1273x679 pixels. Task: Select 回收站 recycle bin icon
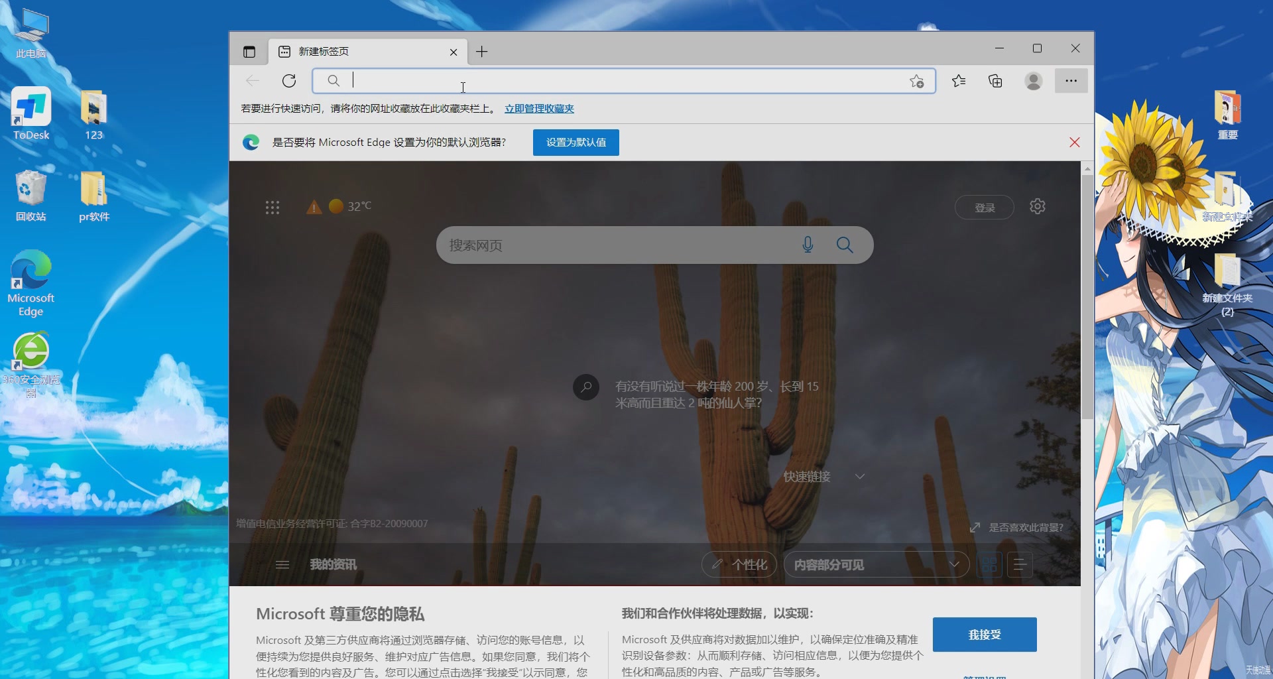coord(31,196)
